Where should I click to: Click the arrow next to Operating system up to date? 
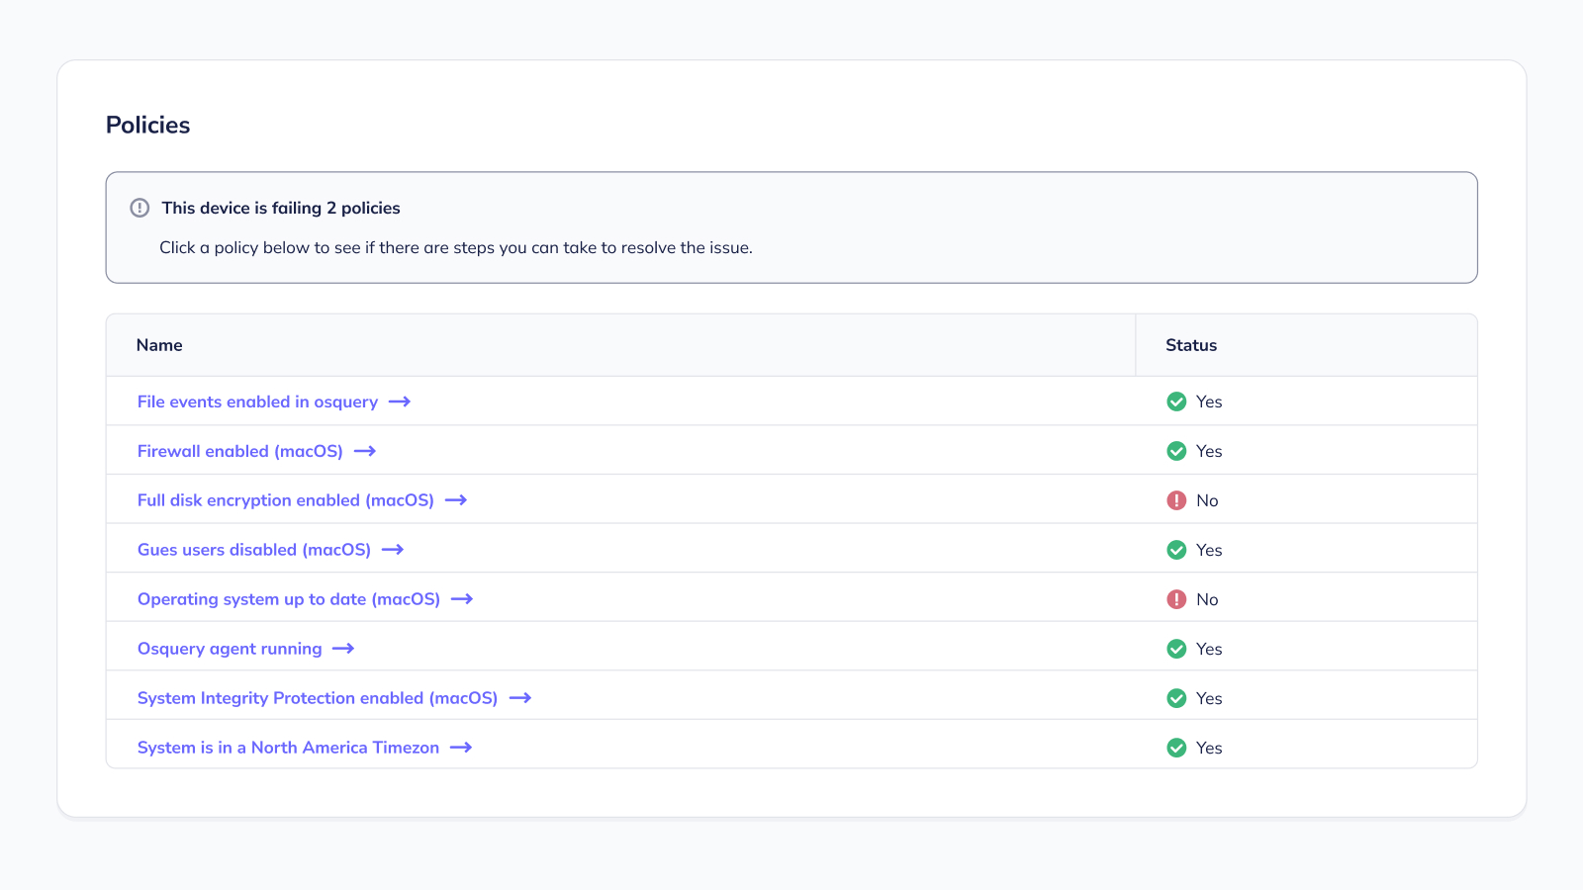(x=462, y=599)
